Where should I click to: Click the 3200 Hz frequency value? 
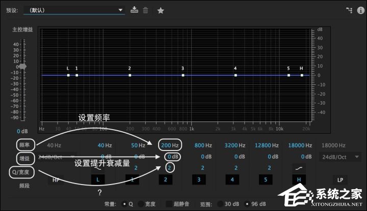(235, 145)
